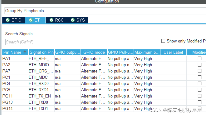Viewport: 206px width, 115px height.
Task: Sort by GPIO mode column header
Action: click(x=94, y=52)
